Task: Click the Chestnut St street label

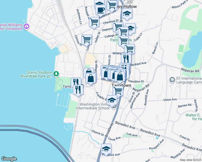Action: point(111,22)
